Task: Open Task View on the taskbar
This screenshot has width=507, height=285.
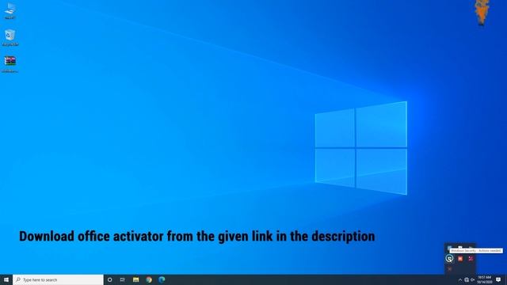Action: [123, 279]
